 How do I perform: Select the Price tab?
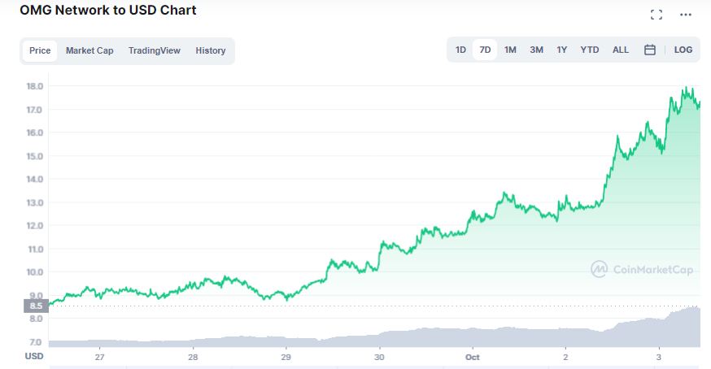pos(40,51)
